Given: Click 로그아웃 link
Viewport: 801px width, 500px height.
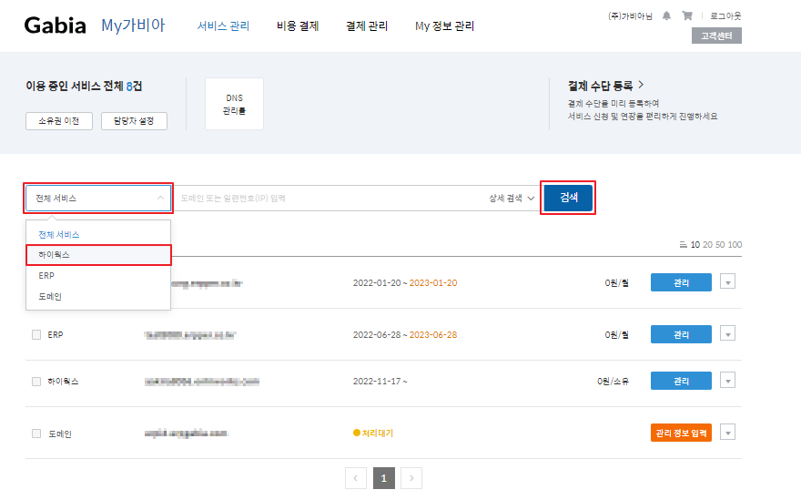Looking at the screenshot, I should 725,15.
